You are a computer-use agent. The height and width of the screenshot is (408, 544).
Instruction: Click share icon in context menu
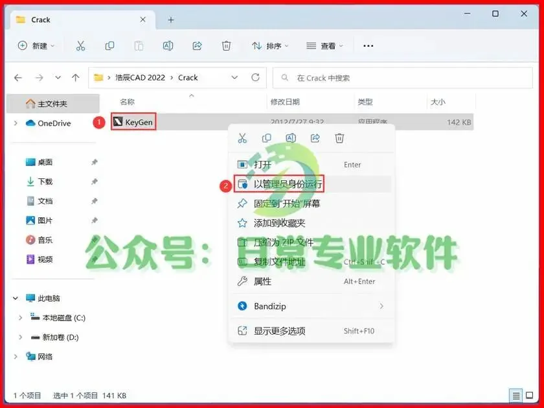[x=315, y=138]
